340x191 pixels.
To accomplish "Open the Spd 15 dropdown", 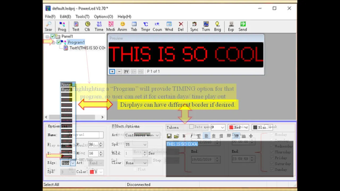I will click(x=145, y=145).
